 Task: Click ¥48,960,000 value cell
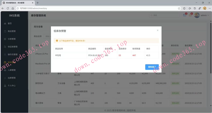(x=161, y=83)
